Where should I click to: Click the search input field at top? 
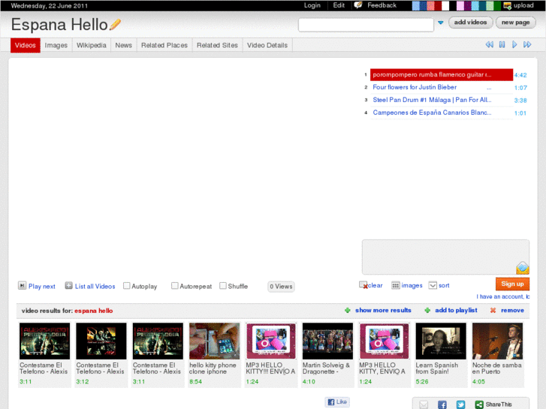pos(366,25)
